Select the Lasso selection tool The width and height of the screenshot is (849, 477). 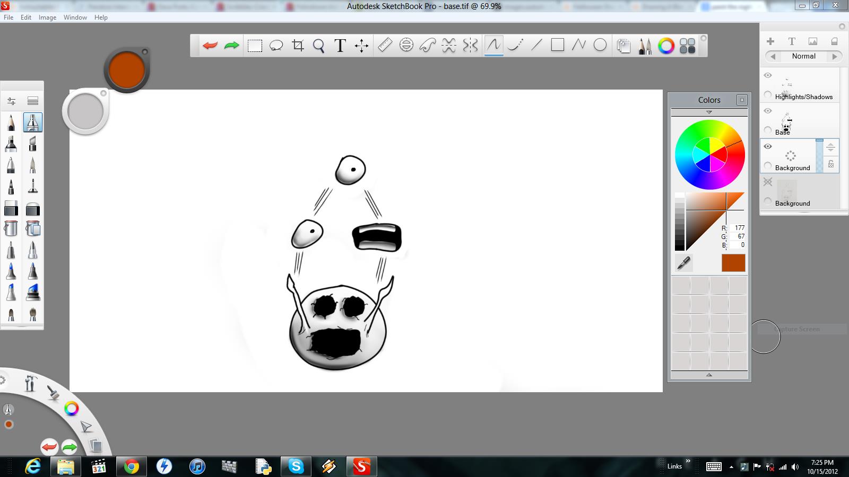(x=276, y=46)
